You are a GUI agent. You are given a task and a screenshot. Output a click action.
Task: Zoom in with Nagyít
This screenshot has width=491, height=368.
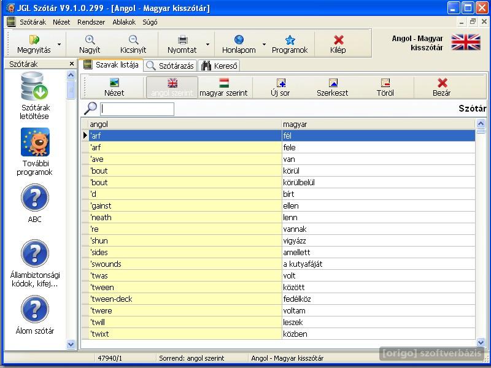pyautogui.click(x=90, y=44)
